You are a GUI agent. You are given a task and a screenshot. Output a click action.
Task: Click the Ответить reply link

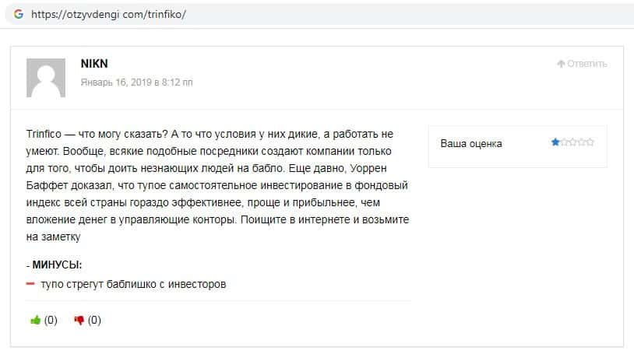click(586, 64)
